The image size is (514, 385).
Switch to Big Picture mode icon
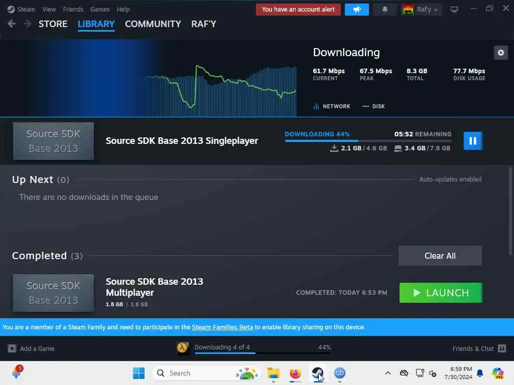click(454, 9)
